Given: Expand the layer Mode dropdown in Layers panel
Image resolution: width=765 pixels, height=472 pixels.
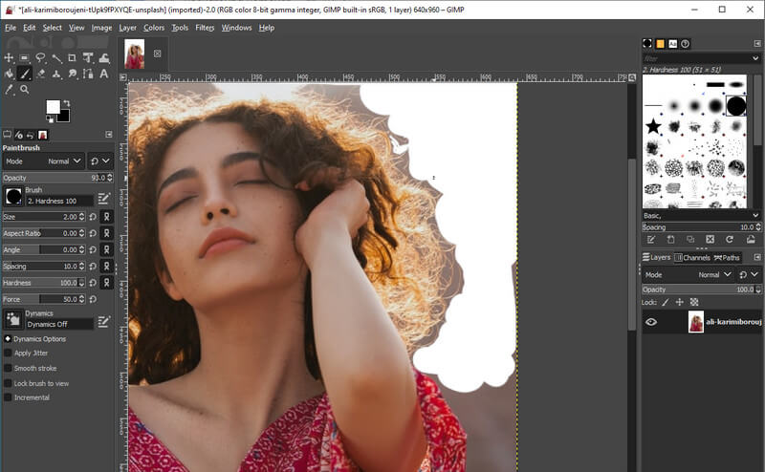Looking at the screenshot, I should pos(709,274).
